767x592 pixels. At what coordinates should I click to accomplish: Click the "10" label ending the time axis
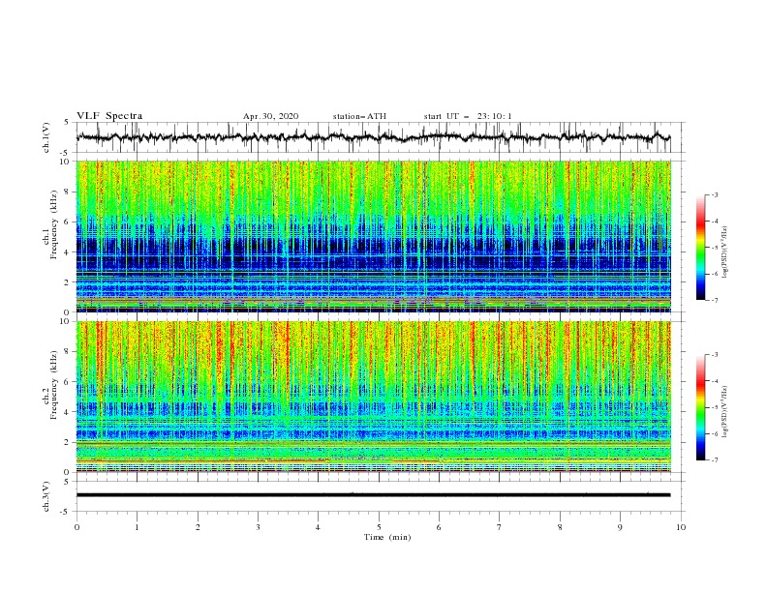681,527
